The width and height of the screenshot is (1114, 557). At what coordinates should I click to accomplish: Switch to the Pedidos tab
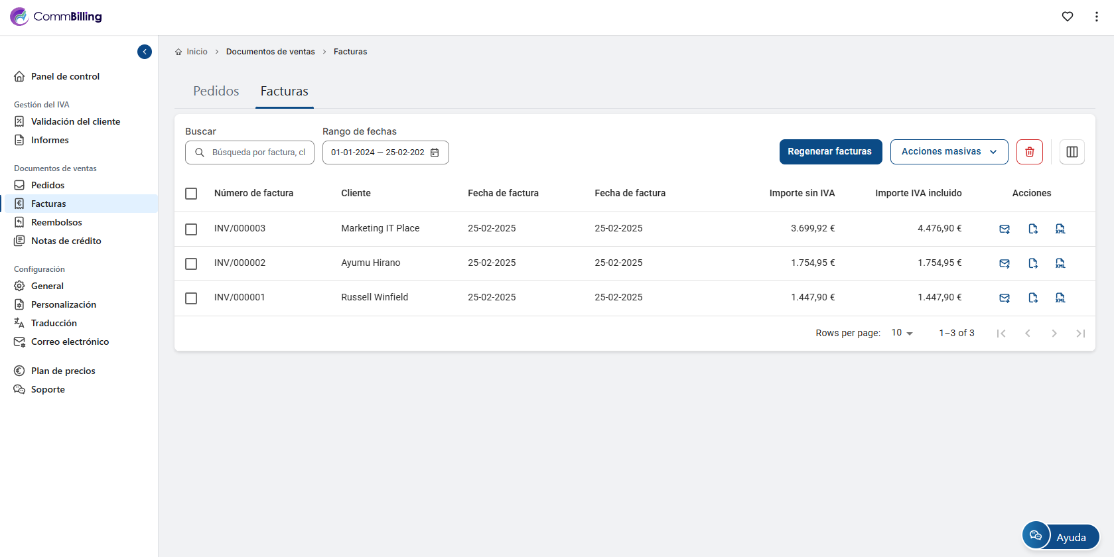216,91
